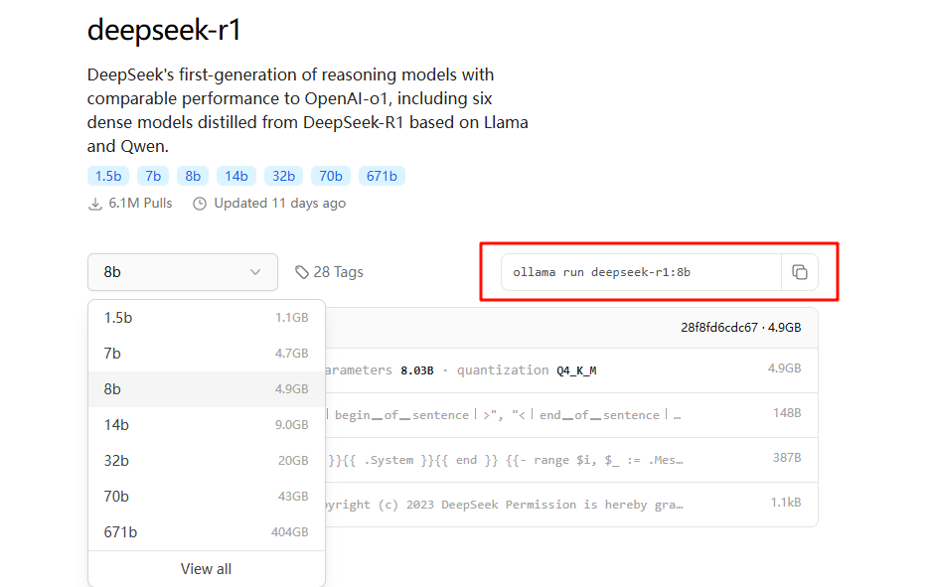The image size is (931, 587).
Task: Click the tag icon beside 28 Tags
Action: 302,272
